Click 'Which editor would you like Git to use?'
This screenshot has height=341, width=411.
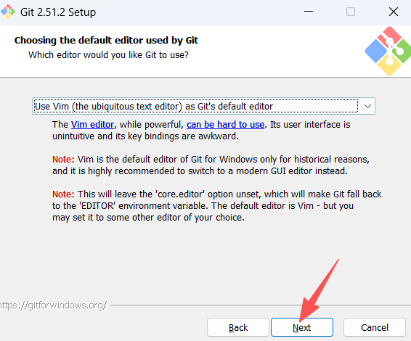coord(108,55)
